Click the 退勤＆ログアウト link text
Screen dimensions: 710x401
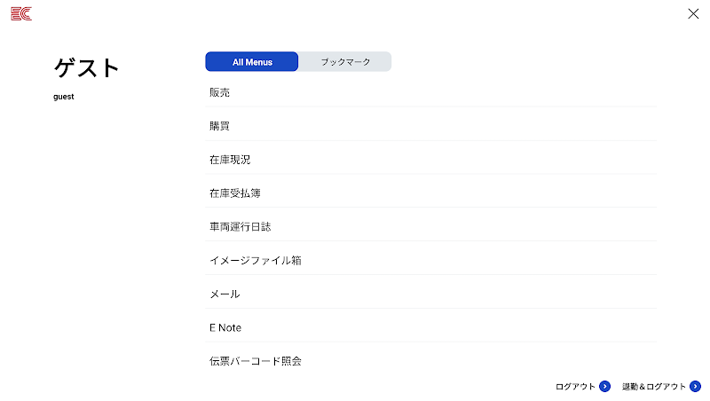point(654,387)
